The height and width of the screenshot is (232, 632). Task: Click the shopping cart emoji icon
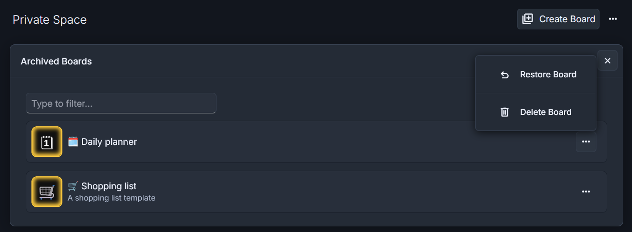73,186
